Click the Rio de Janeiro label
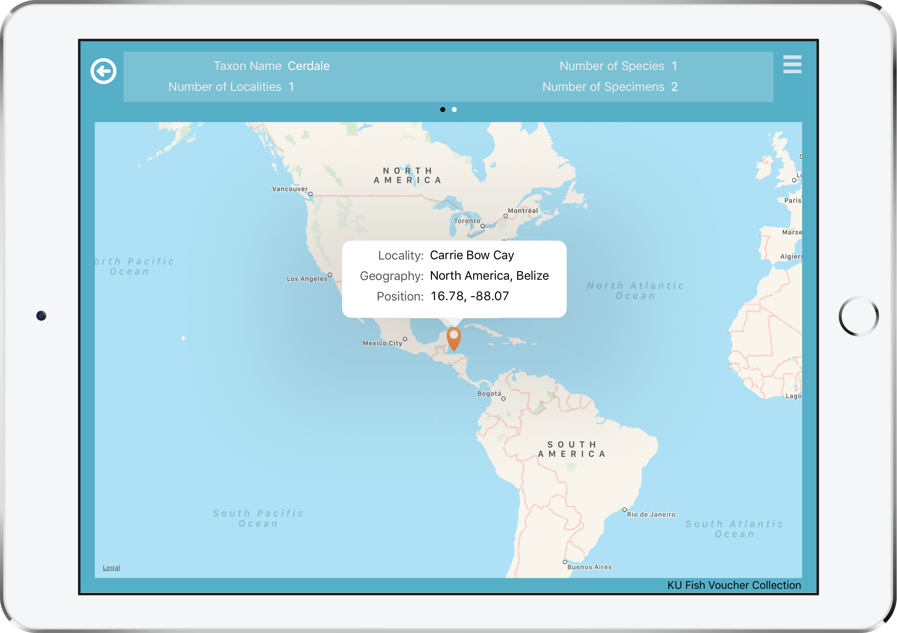 [x=651, y=515]
